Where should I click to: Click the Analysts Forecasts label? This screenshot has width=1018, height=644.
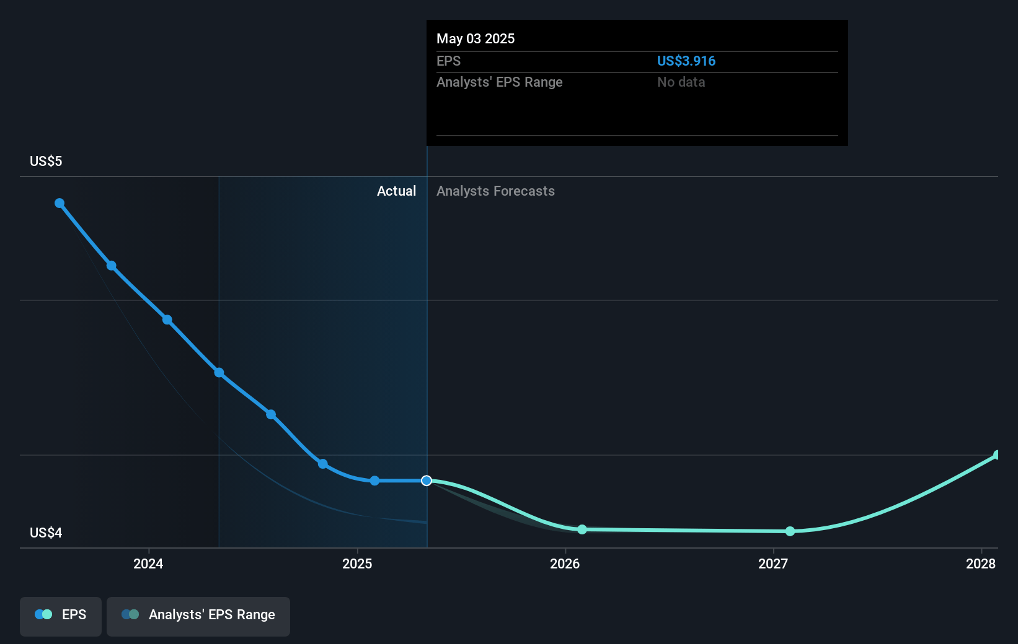point(495,191)
